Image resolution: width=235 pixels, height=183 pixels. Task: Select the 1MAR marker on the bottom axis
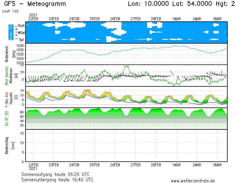pos(176,165)
